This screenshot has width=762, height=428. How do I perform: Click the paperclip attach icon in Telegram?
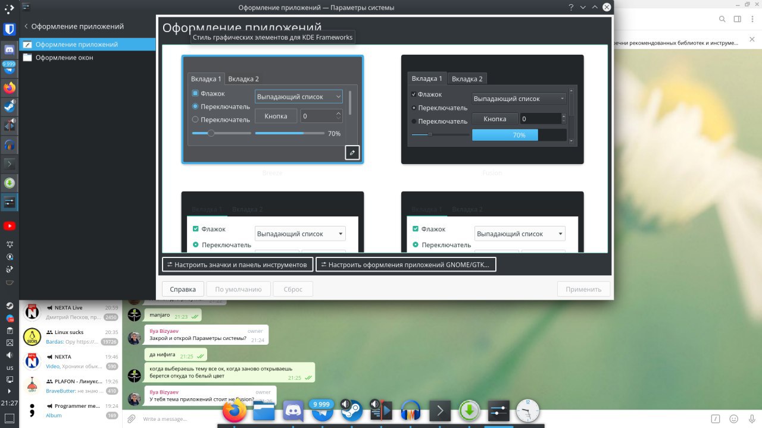click(132, 419)
